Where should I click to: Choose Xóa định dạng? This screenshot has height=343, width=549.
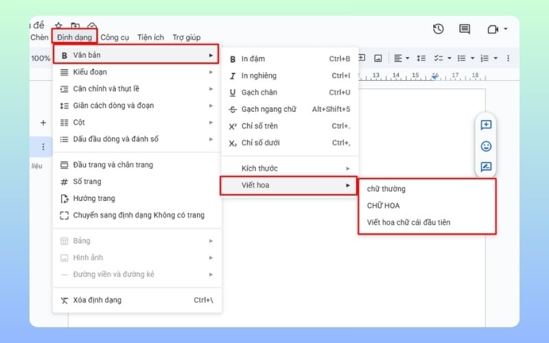[137, 300]
